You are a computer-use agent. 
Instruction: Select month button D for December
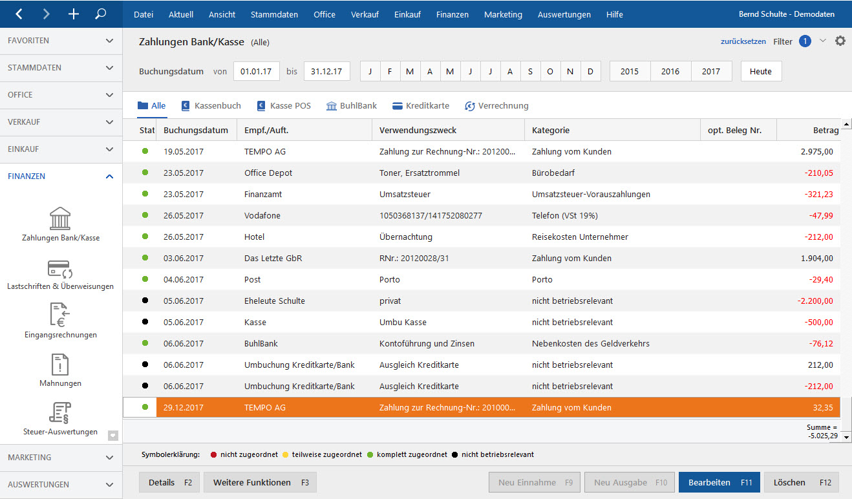(x=590, y=71)
